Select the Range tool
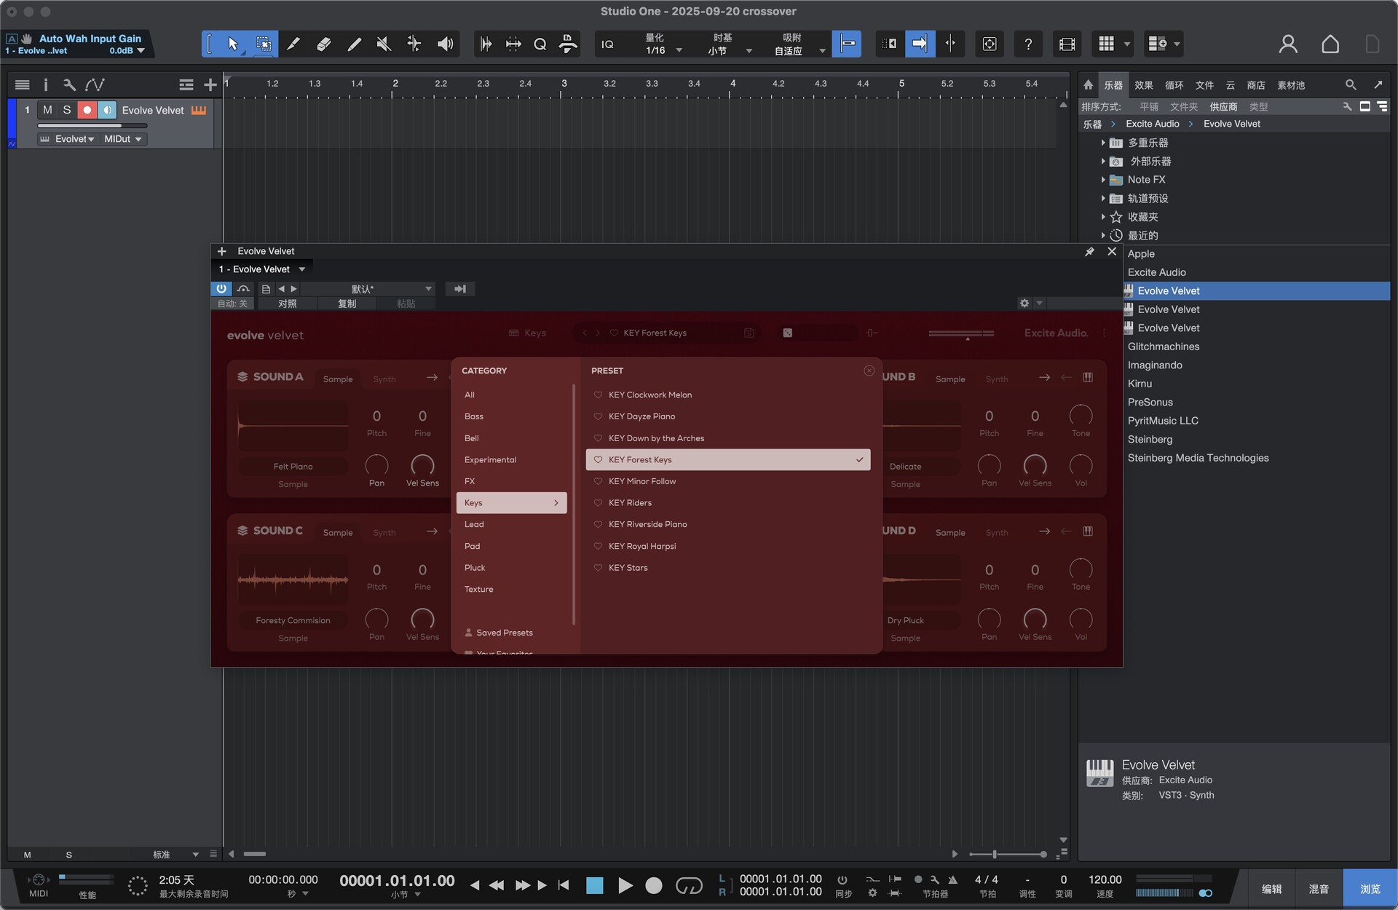Viewport: 1398px width, 910px height. (264, 44)
